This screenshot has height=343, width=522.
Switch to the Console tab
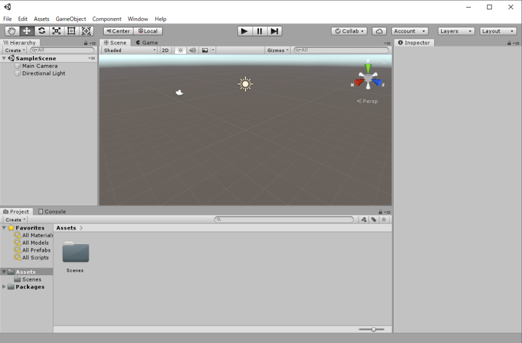[52, 211]
